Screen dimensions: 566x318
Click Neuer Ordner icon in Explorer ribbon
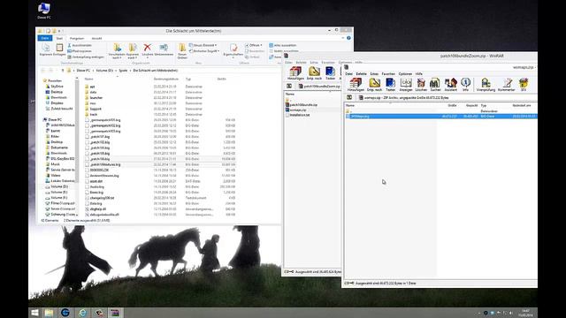click(x=182, y=51)
